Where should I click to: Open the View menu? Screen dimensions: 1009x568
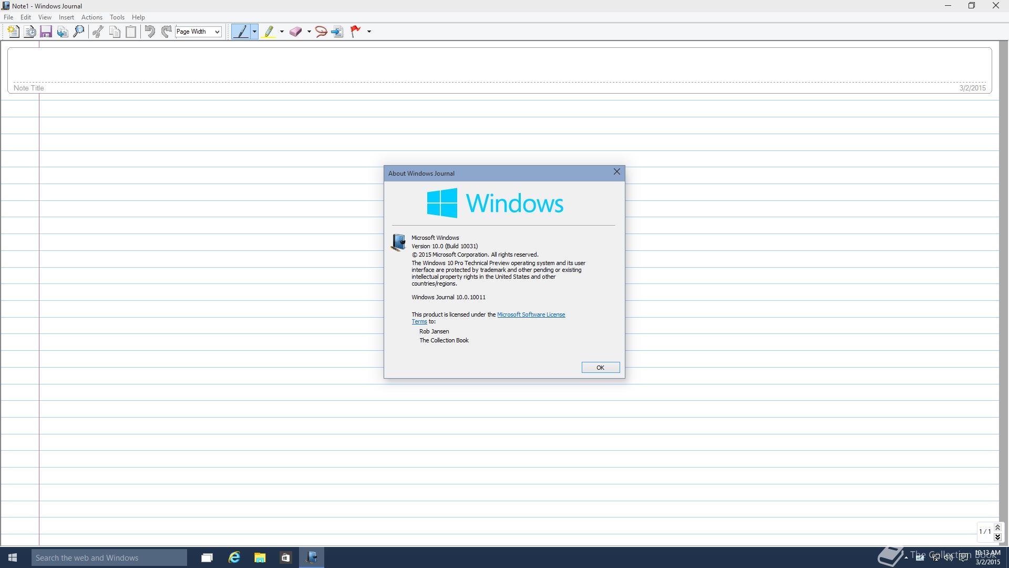[x=45, y=17]
